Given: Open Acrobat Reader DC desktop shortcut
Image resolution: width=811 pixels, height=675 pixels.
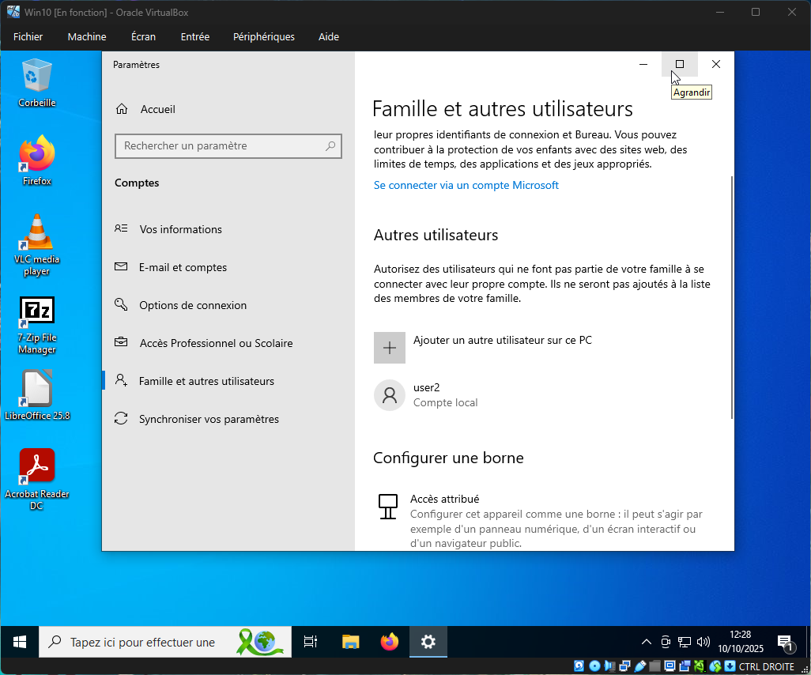Looking at the screenshot, I should (x=37, y=466).
